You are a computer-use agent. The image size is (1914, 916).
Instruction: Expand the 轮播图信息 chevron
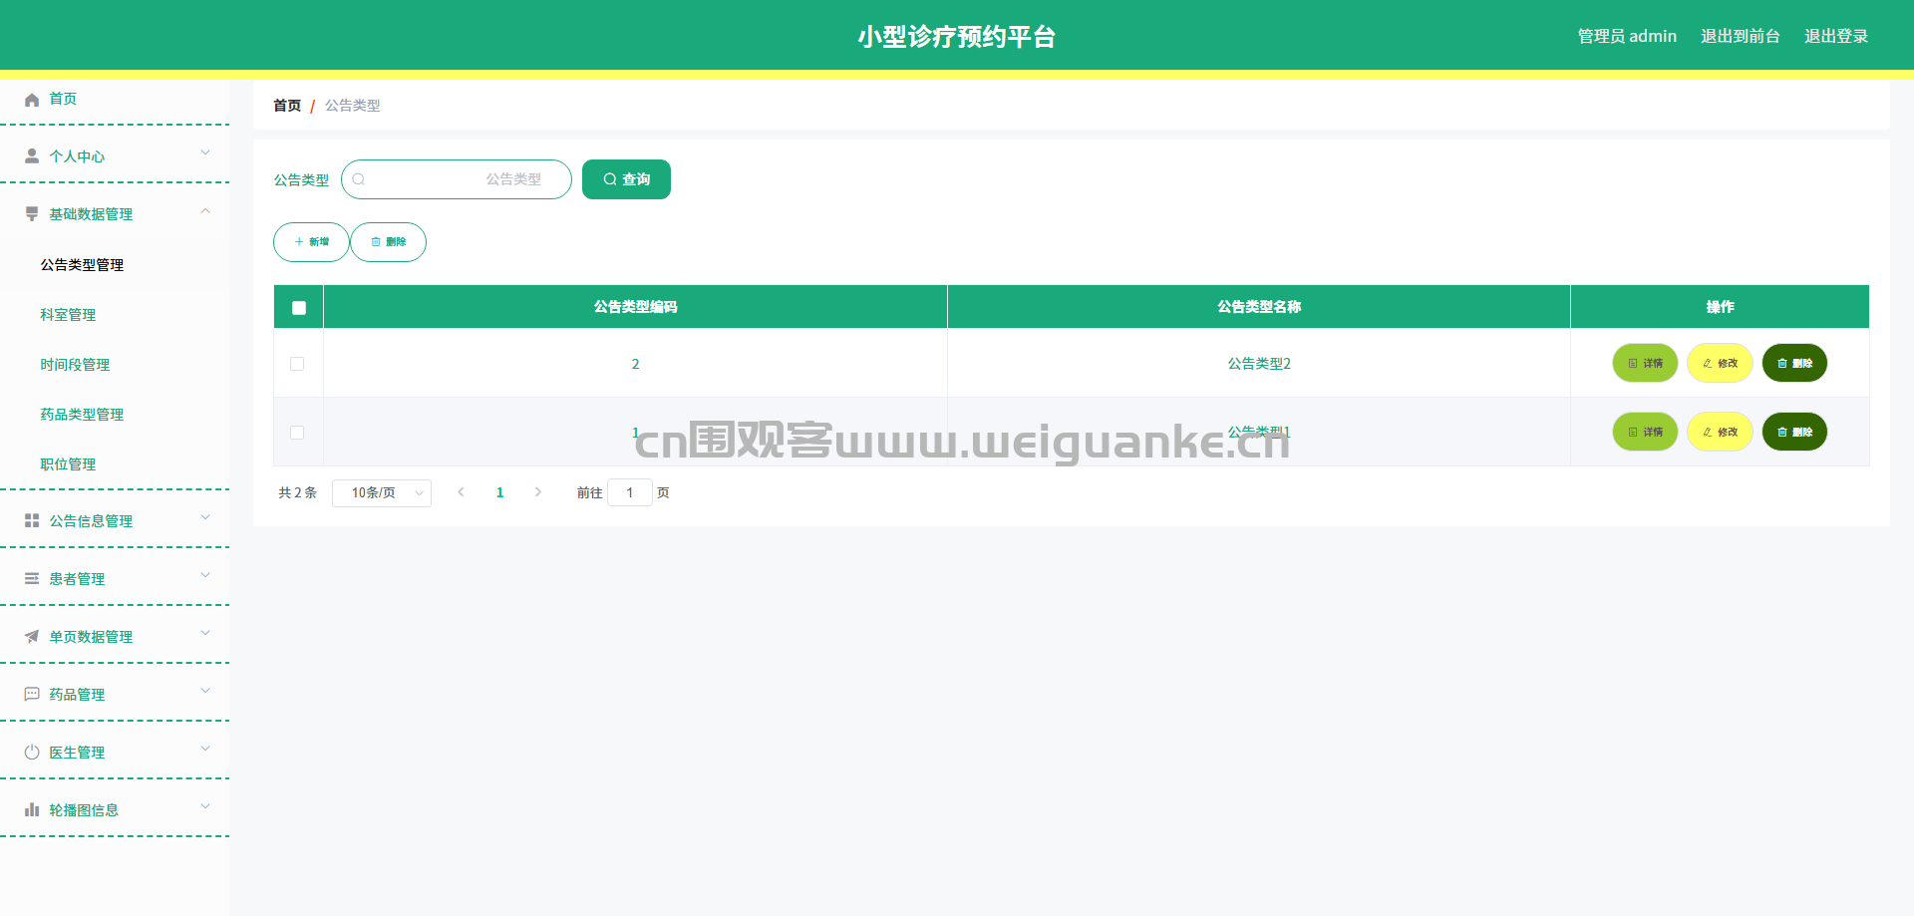pyautogui.click(x=205, y=806)
